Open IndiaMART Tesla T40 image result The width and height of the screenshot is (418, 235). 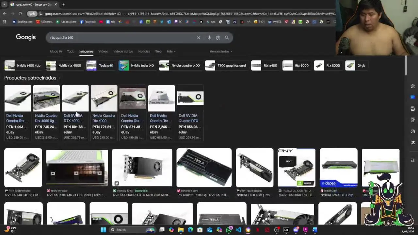point(339,168)
